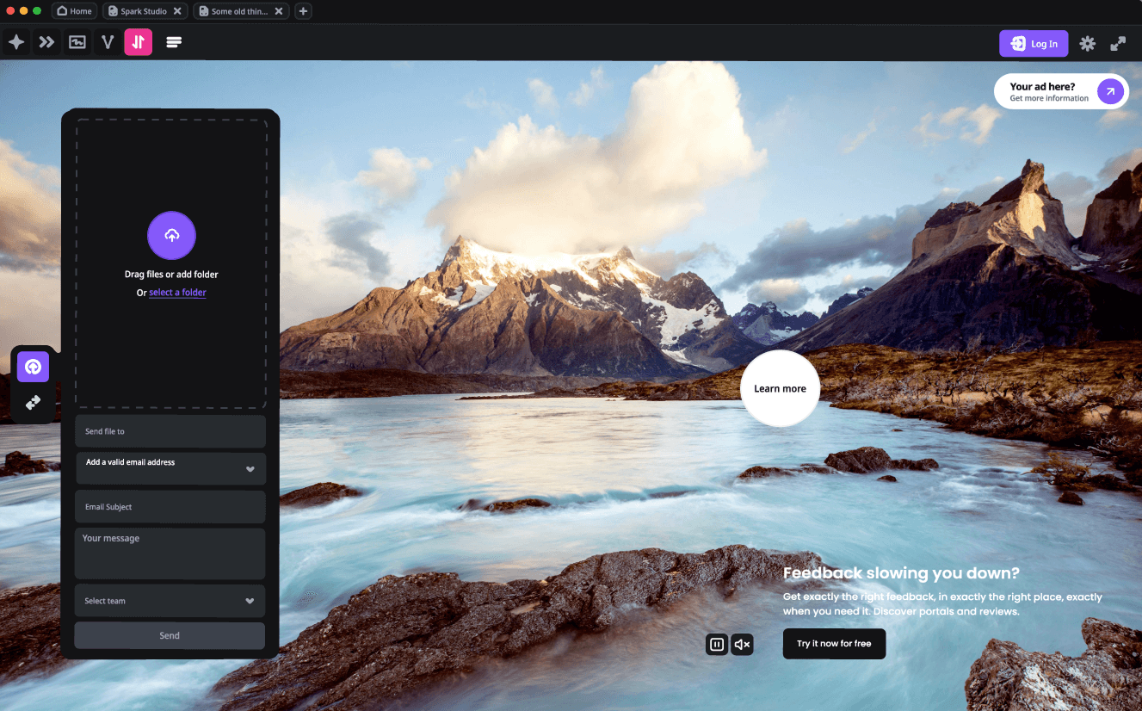Click the double-chevron toolbar icon
Image resolution: width=1142 pixels, height=711 pixels.
pyautogui.click(x=46, y=42)
